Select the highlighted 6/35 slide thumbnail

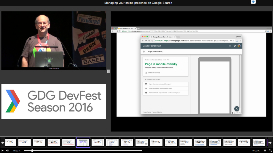point(83,142)
